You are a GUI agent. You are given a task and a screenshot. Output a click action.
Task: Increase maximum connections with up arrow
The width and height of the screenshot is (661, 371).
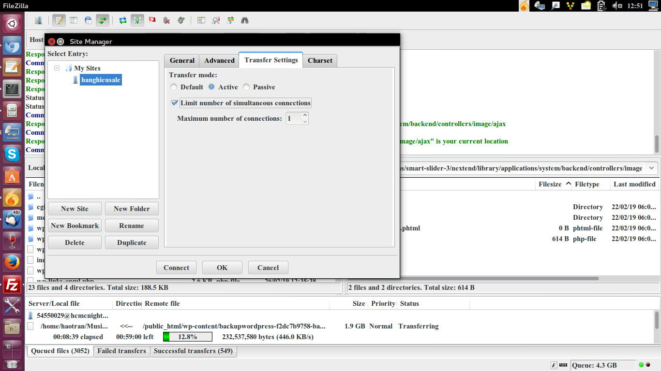click(x=305, y=115)
